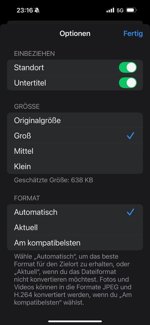Viewport: 150px width, 325px height.
Task: Tap the 5G network indicator
Action: click(120, 10)
